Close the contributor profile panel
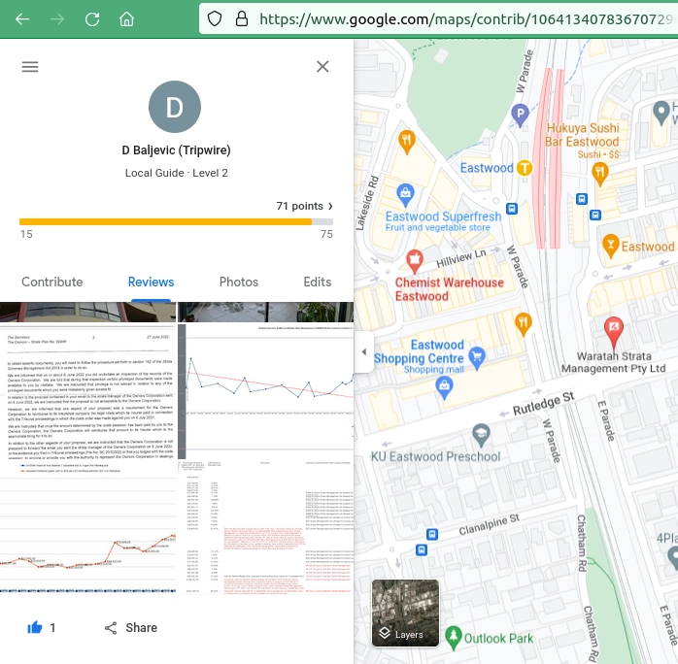The height and width of the screenshot is (664, 678). coord(322,67)
